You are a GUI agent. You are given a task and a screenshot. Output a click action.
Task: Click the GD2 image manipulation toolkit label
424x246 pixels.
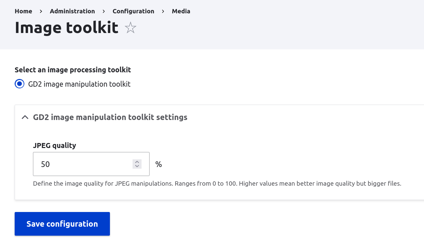[x=79, y=84]
